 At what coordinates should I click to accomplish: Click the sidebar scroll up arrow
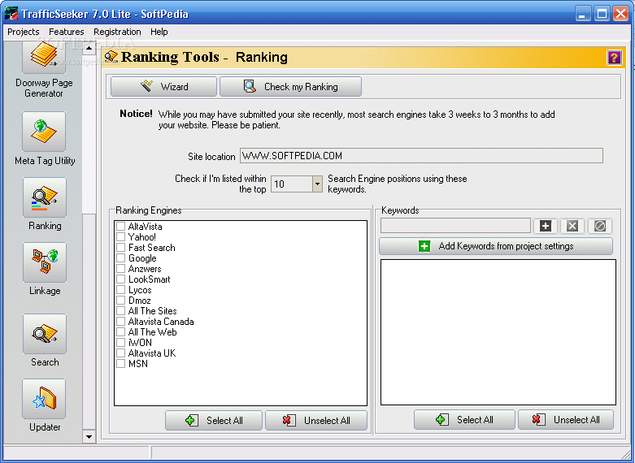pyautogui.click(x=89, y=49)
